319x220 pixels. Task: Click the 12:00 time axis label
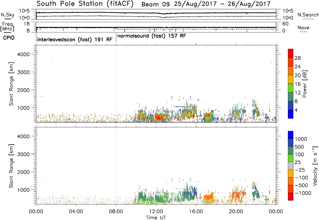point(156,212)
